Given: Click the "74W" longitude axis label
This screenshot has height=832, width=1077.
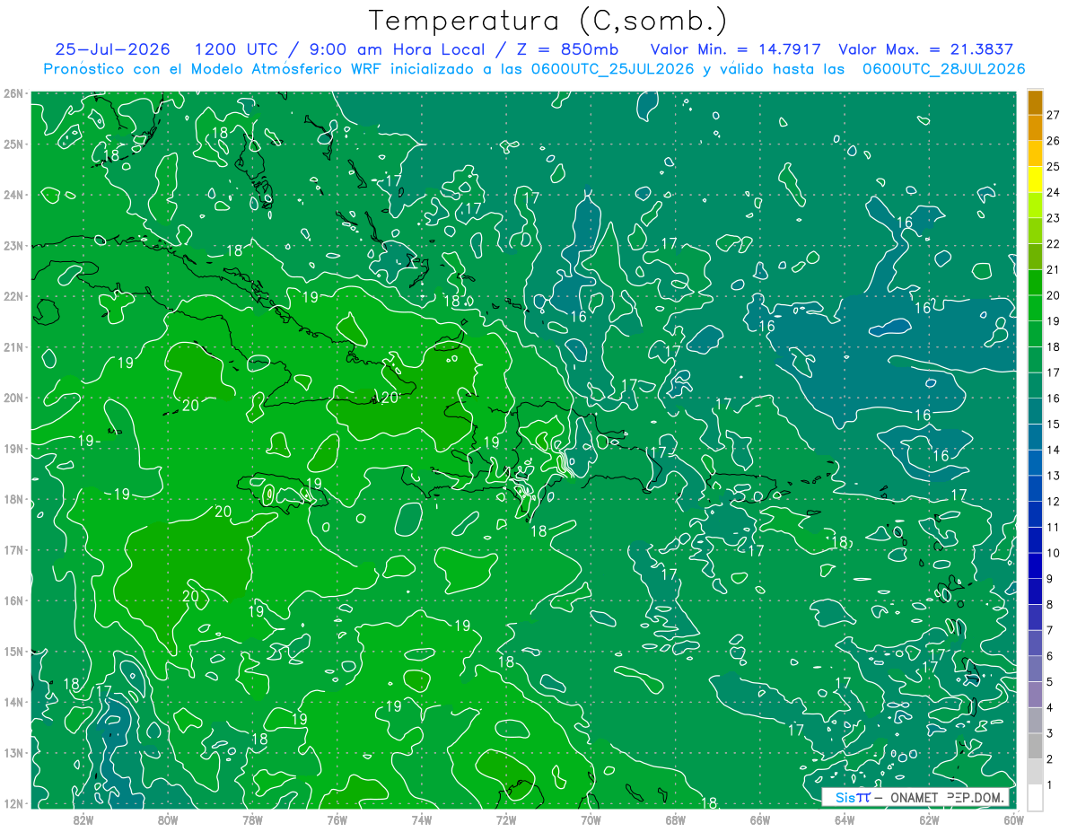Looking at the screenshot, I should pyautogui.click(x=422, y=819).
